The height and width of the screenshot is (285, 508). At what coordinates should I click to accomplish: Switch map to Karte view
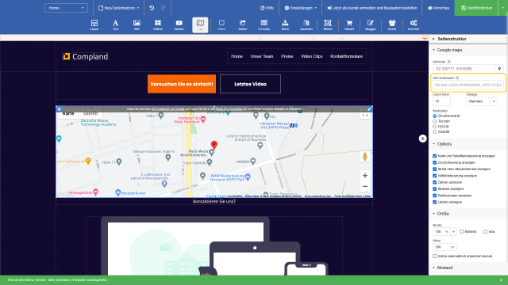(68, 114)
